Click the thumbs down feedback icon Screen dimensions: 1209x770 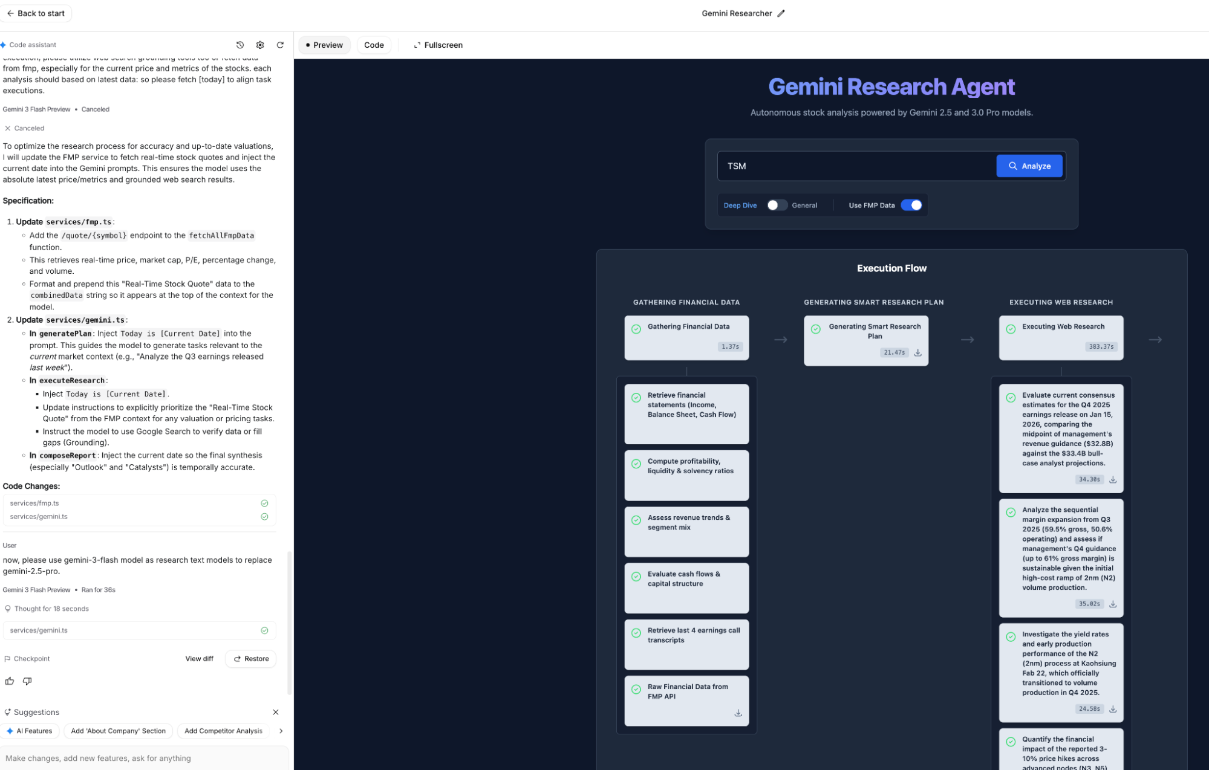click(x=27, y=681)
